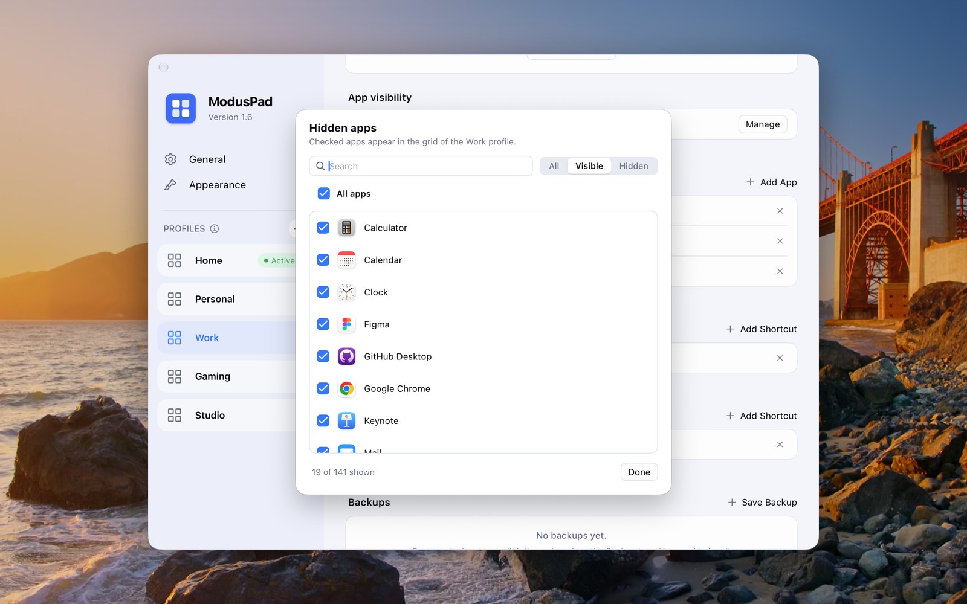Click the Keynote app icon

[x=346, y=421]
